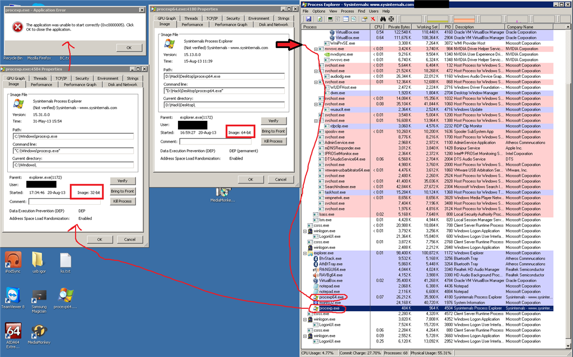Collapse winlogon.exe PID 4352 subtree
The height and width of the screenshot is (357, 573).
coord(305,319)
